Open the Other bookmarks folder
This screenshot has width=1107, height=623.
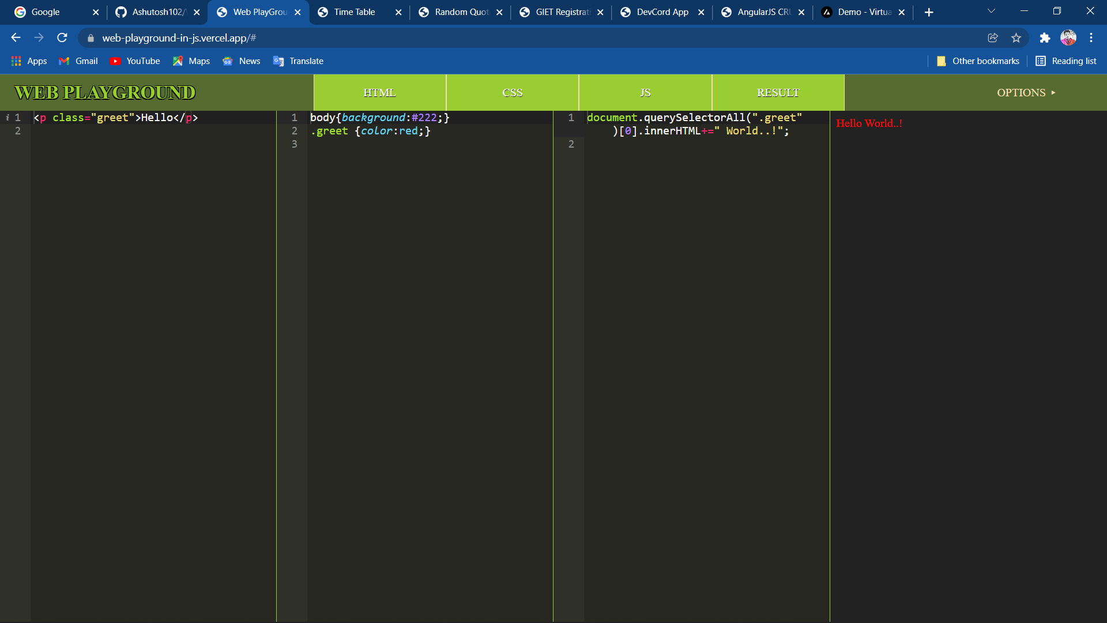[978, 61]
